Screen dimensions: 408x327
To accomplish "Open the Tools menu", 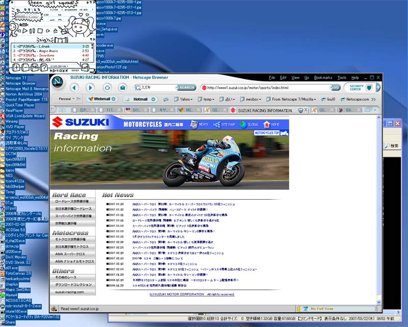I will 342,78.
